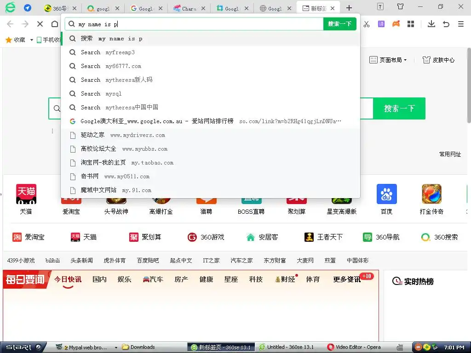Open the IT之家 quick link
The image size is (471, 353).
211,261
